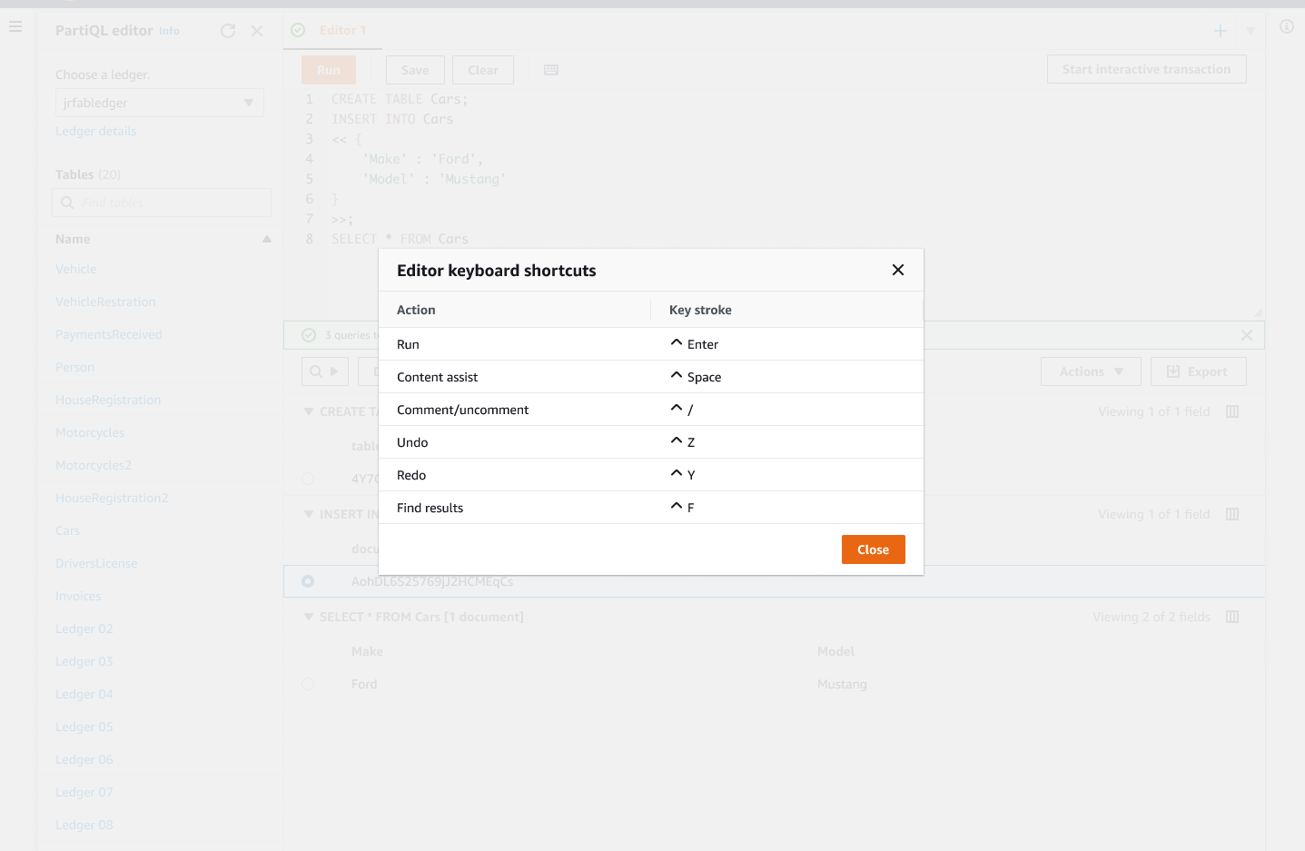Open the Ledger details link
This screenshot has width=1305, height=851.
[96, 131]
